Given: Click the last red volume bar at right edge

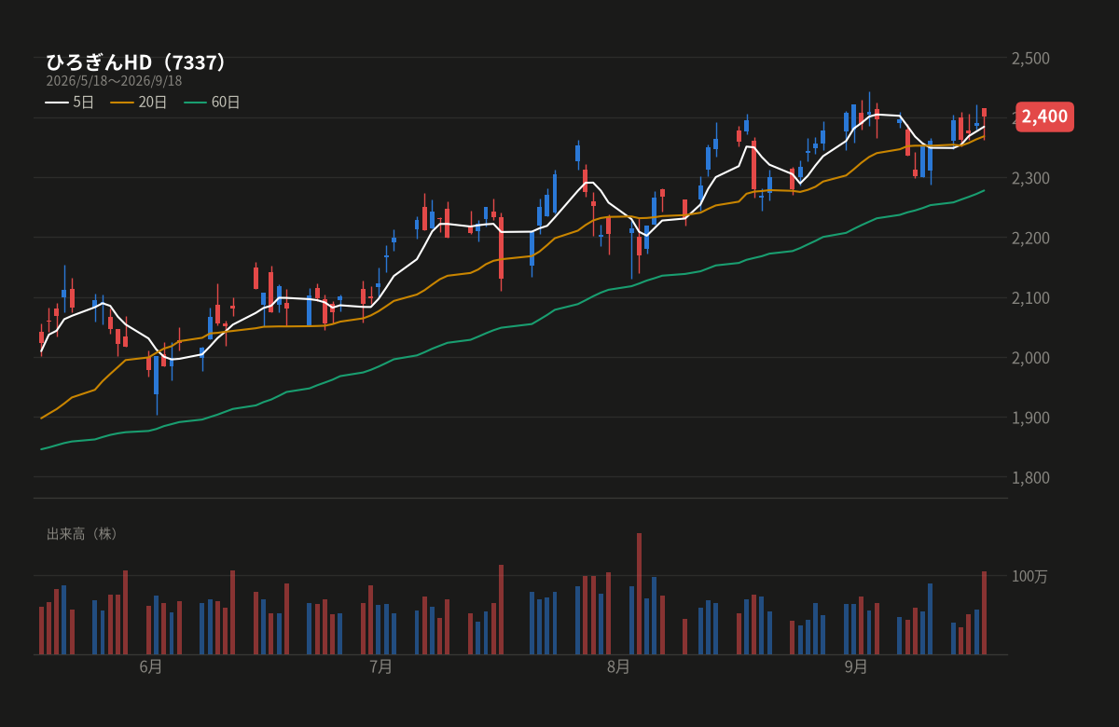Looking at the screenshot, I should (984, 612).
